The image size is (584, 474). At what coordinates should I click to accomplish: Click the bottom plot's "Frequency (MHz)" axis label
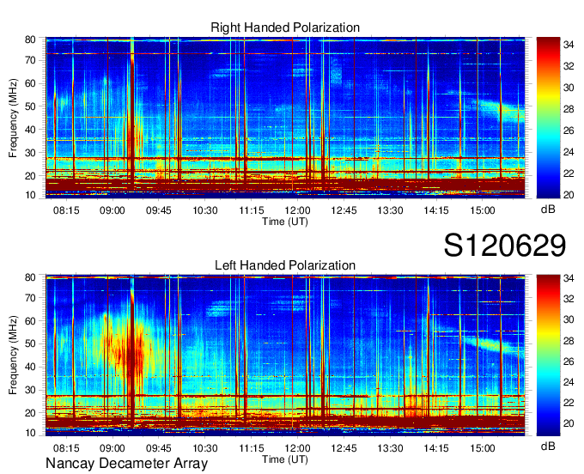(x=13, y=355)
